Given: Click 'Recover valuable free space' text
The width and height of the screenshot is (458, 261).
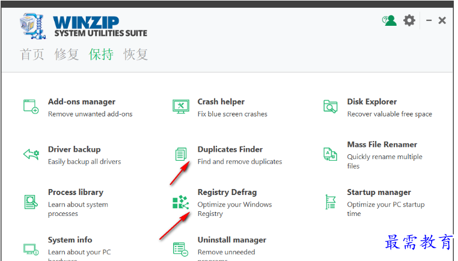Looking at the screenshot, I should 389,114.
